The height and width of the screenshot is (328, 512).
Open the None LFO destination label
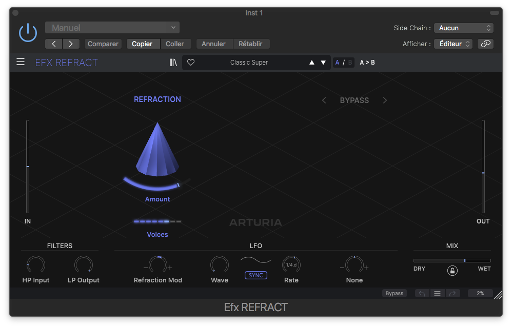coord(355,280)
